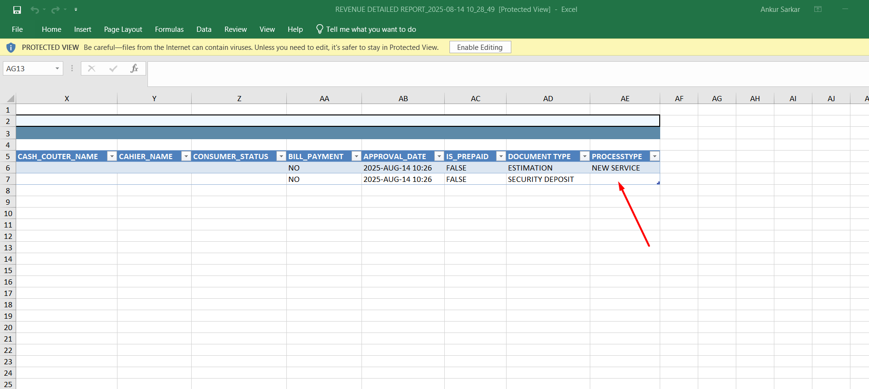Click the formula bar Enter checkmark icon
This screenshot has width=869, height=389.
113,68
